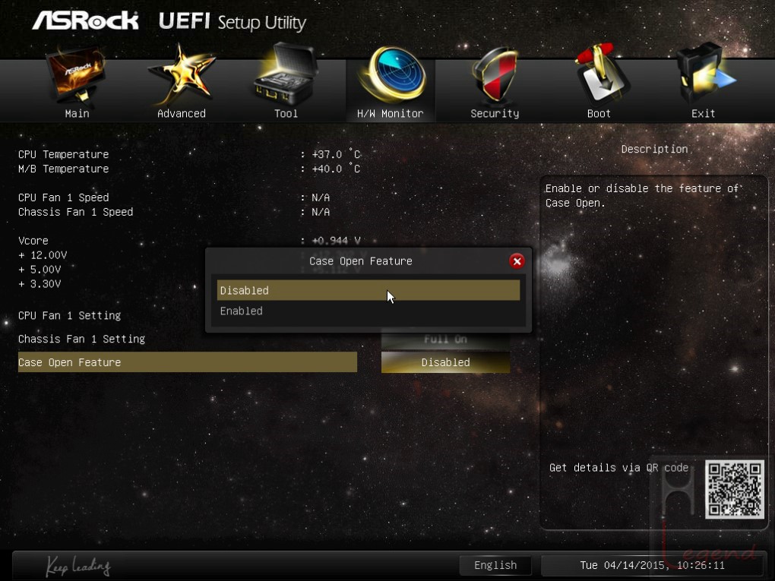The height and width of the screenshot is (581, 775).
Task: Change the English language button
Action: coord(495,565)
